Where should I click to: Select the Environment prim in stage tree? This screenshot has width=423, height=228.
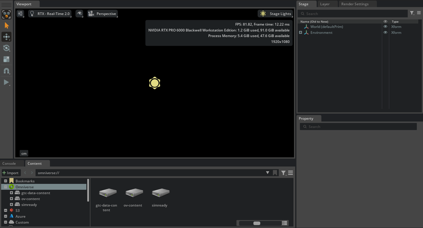click(321, 32)
